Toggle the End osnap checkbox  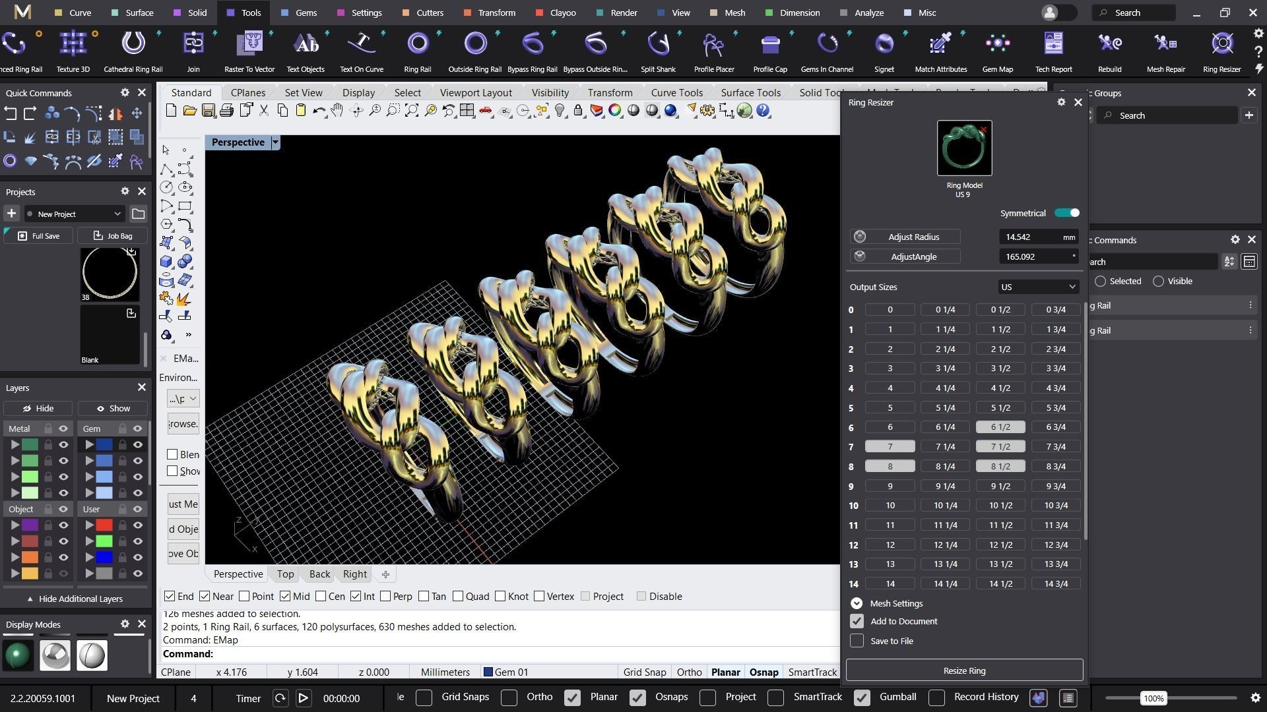click(170, 596)
